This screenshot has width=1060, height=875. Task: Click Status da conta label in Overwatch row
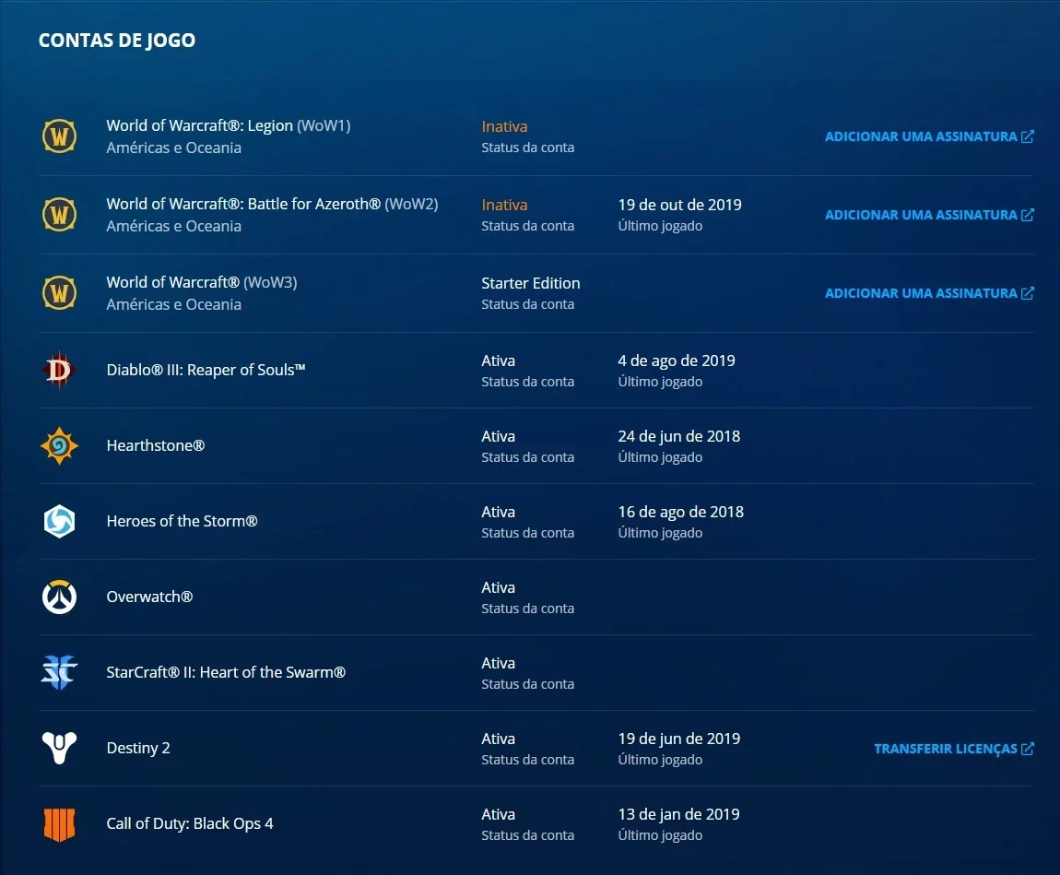528,609
